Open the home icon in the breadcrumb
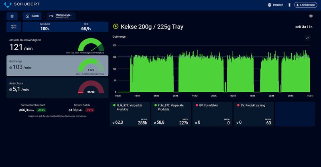 (12, 16)
